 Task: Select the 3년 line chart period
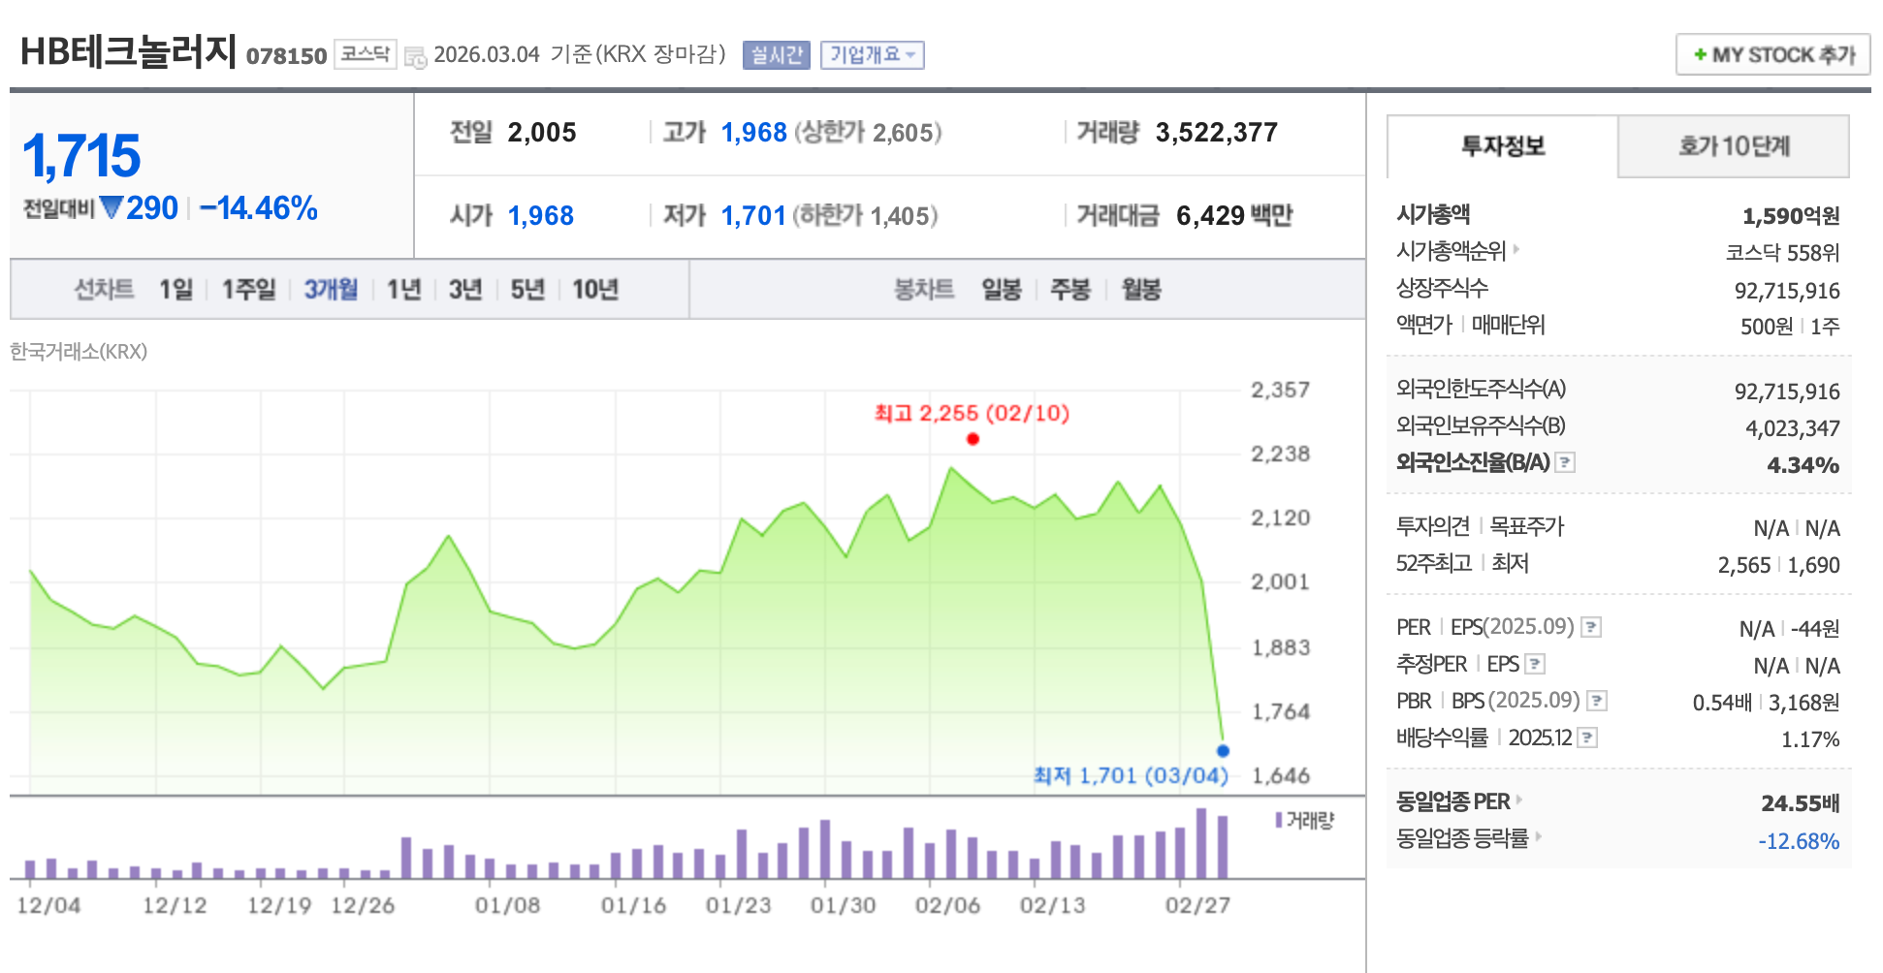[x=465, y=289]
